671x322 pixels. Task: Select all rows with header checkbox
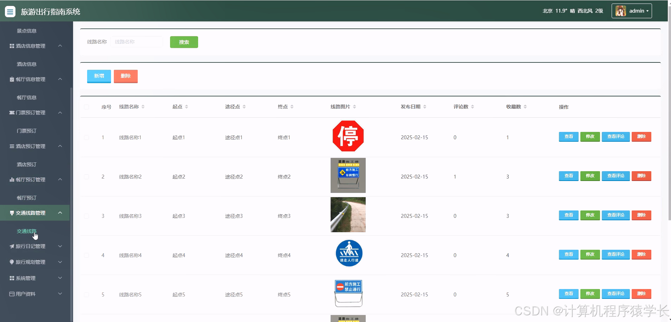click(x=86, y=107)
